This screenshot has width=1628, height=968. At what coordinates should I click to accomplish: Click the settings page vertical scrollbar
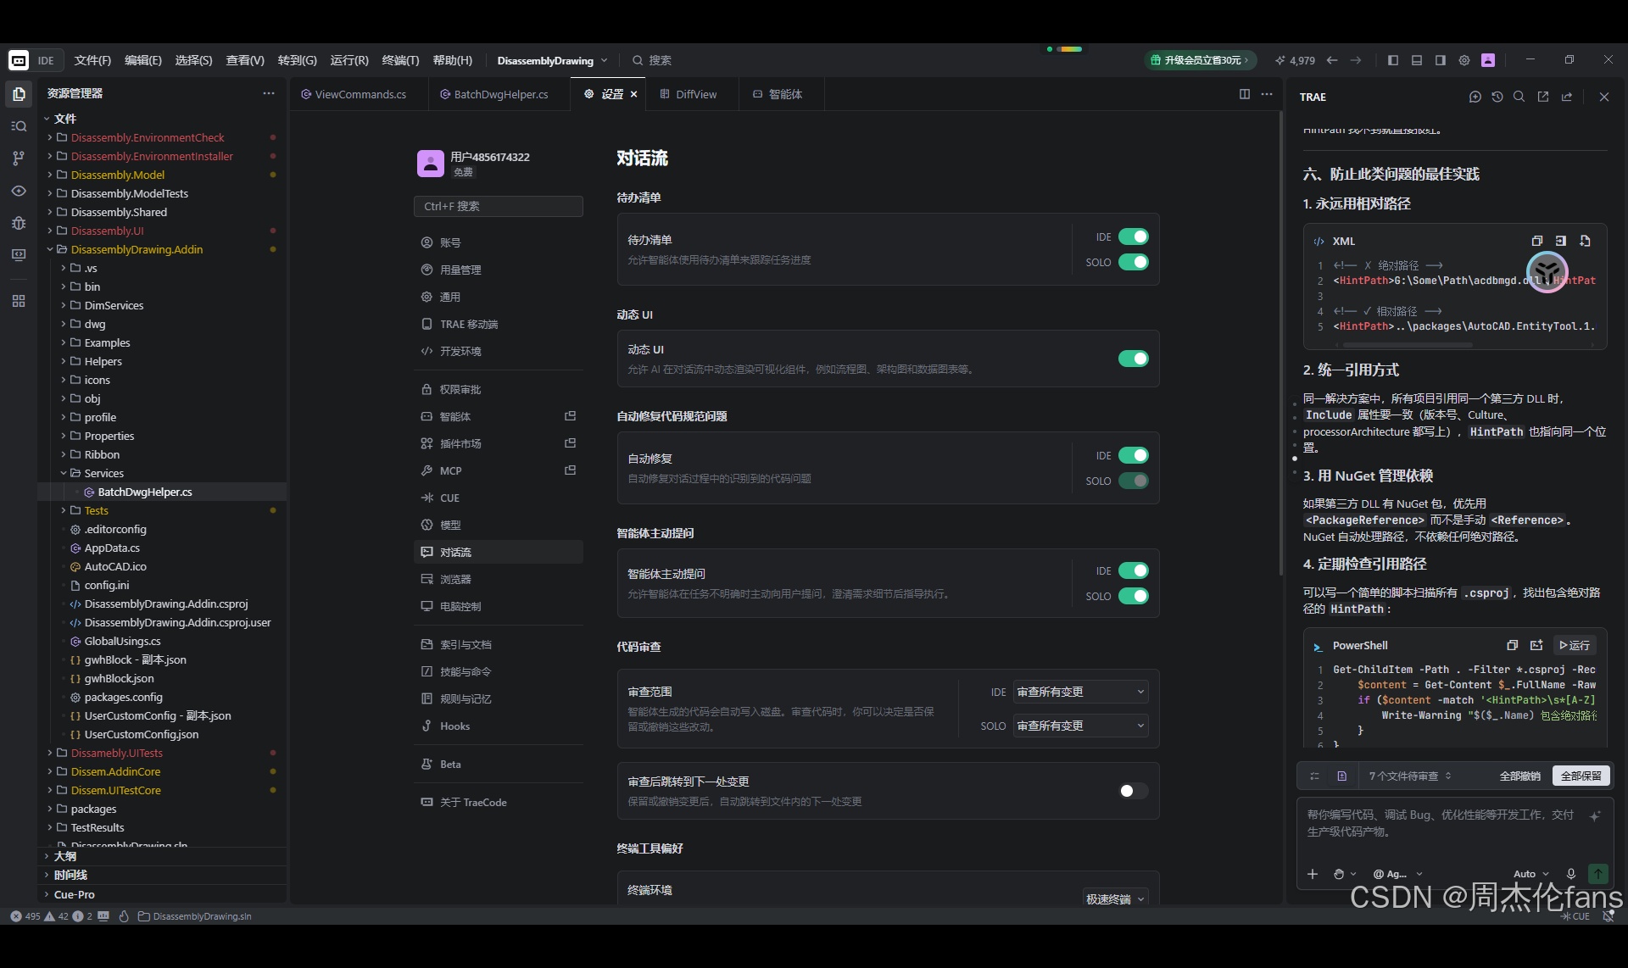coord(1280,343)
